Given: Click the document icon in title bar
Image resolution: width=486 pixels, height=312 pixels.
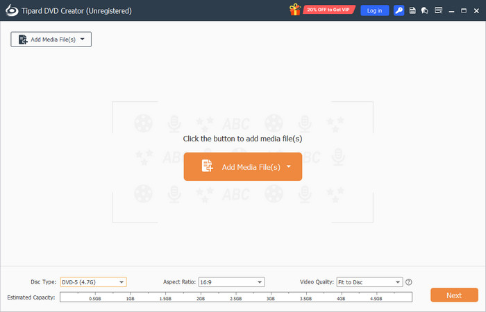Looking at the screenshot, I should [412, 10].
